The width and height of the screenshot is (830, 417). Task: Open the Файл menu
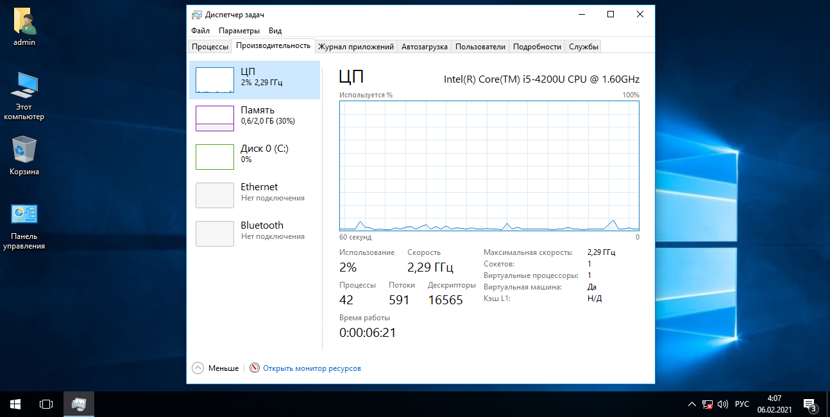tap(200, 30)
